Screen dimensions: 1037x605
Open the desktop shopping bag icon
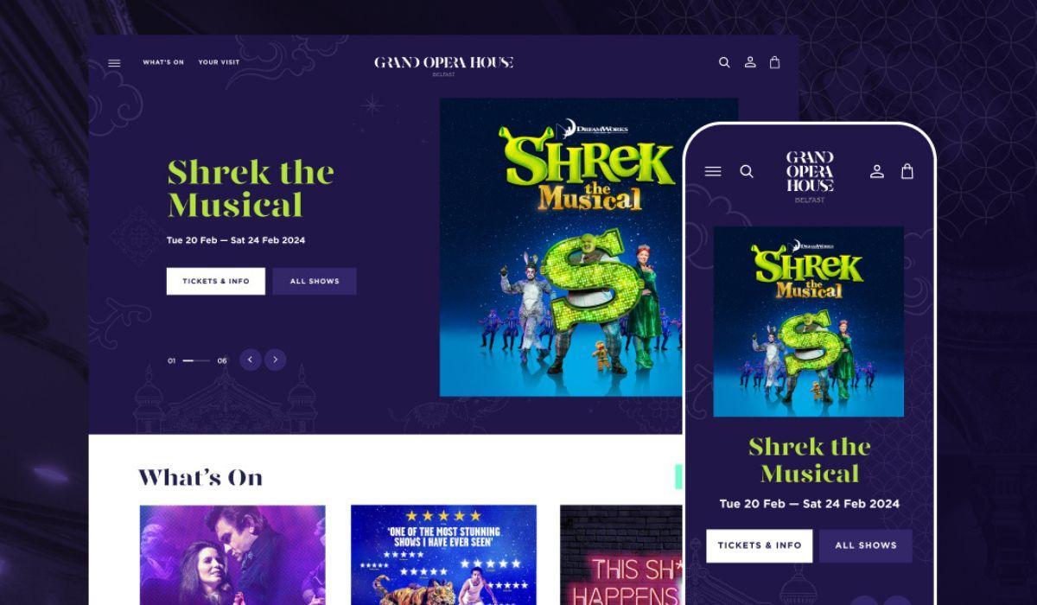774,62
